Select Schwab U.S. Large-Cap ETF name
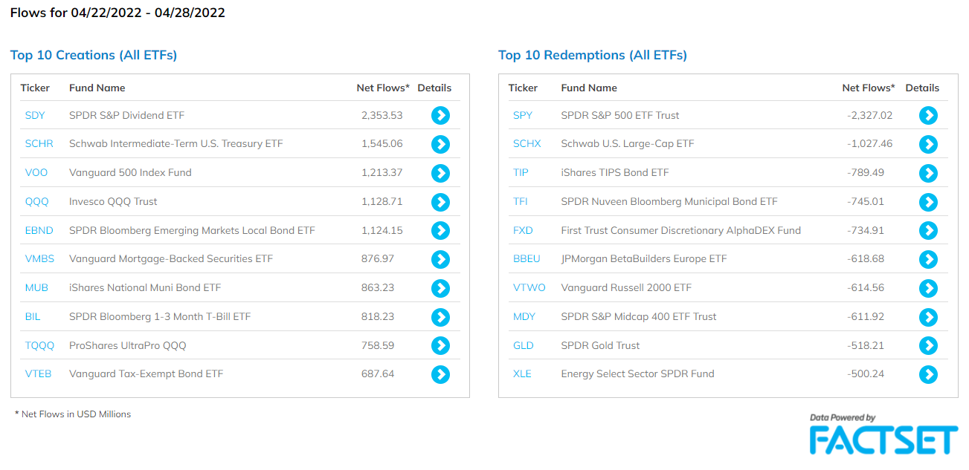Viewport: 969px width, 470px height. click(628, 144)
